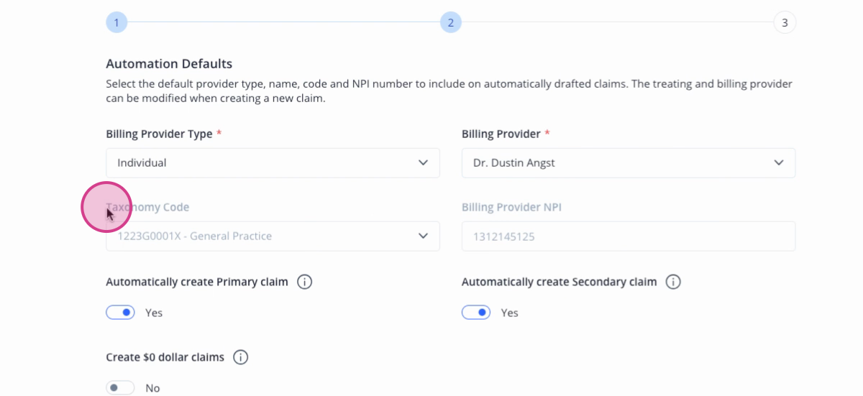Click the Create $0 dollar claims label
863x396 pixels.
(x=165, y=357)
